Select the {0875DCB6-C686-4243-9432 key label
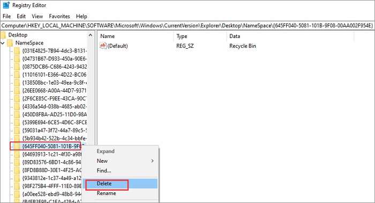This screenshot has height=203, width=375. pos(55,67)
